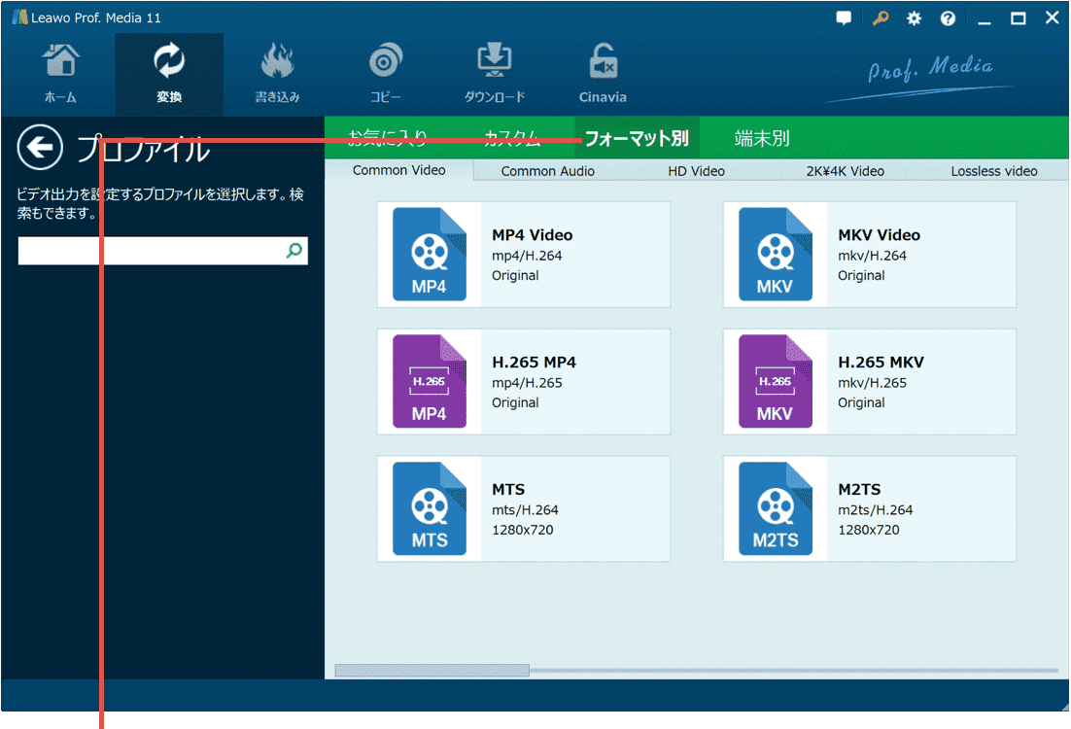
Task: Open the help menu
Action: [948, 17]
